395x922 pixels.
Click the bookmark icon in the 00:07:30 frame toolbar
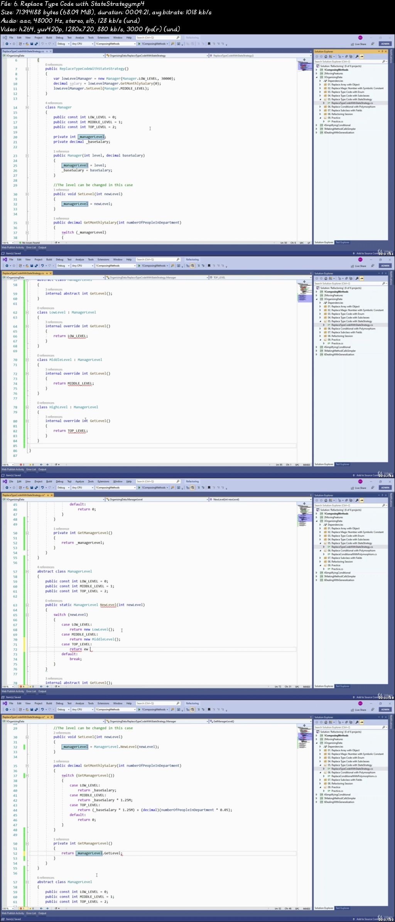coord(209,709)
